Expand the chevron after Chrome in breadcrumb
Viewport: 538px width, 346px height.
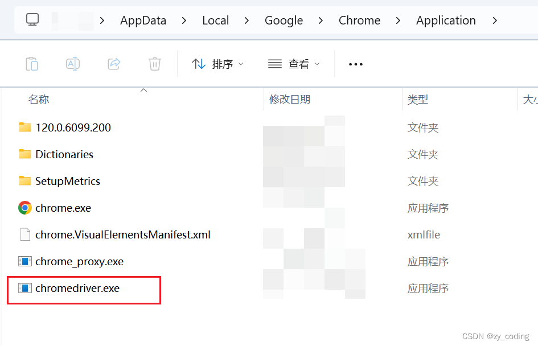tap(399, 20)
